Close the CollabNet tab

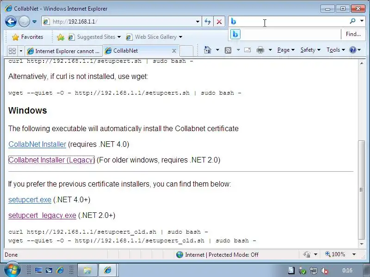174,51
